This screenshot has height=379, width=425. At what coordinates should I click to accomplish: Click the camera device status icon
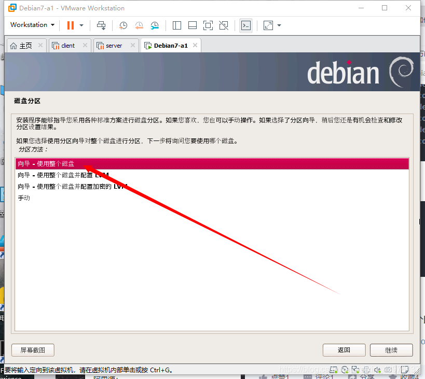pos(388,370)
